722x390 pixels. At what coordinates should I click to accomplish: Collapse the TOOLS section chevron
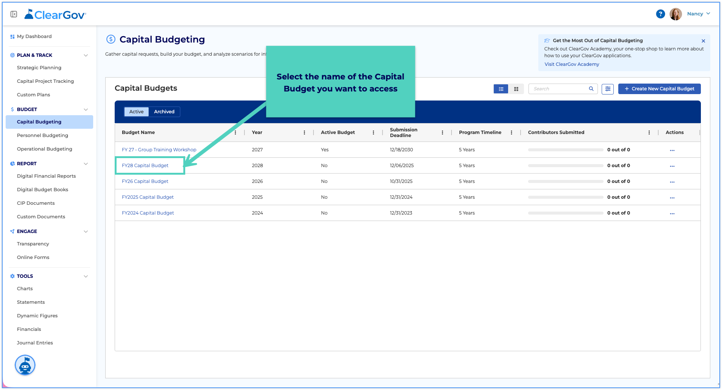pos(86,276)
